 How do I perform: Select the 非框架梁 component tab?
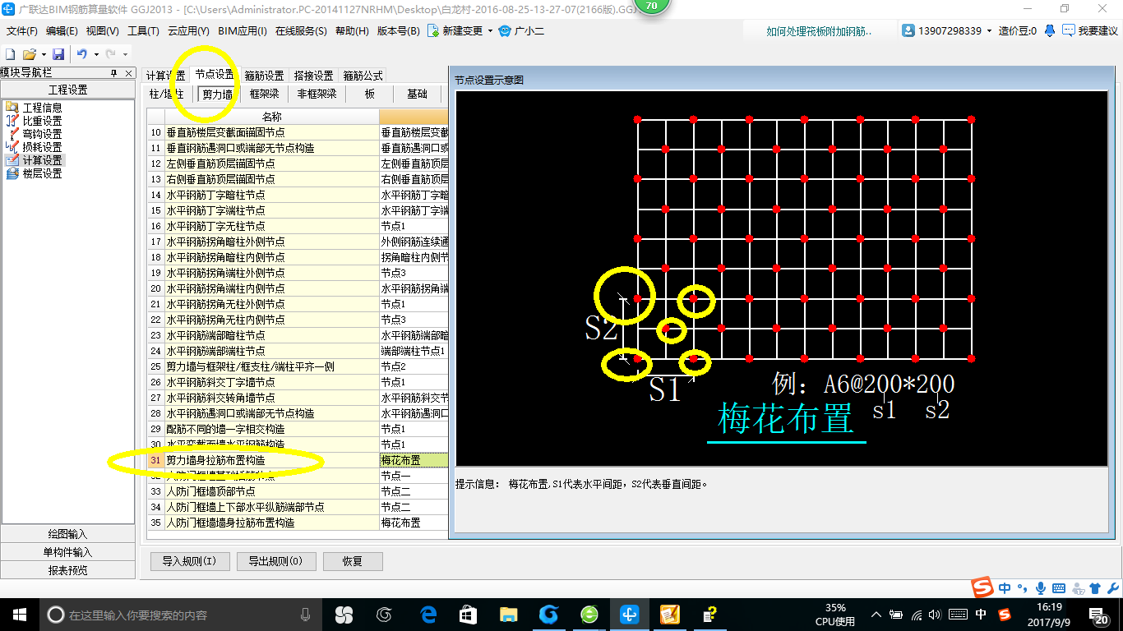(317, 94)
